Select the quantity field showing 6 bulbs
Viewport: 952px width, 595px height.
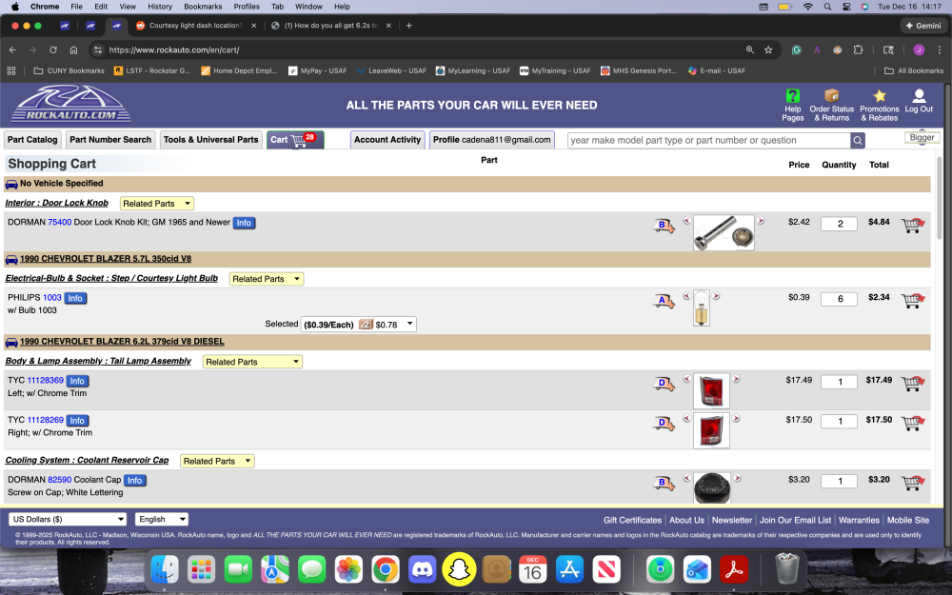click(839, 298)
